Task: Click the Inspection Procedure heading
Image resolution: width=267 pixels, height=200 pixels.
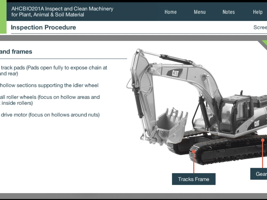Action: tap(44, 27)
